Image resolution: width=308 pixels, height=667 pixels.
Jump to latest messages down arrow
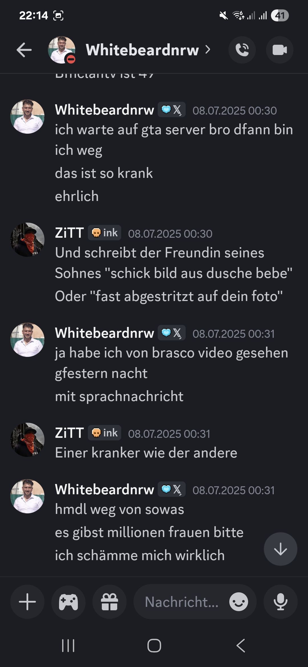281,549
